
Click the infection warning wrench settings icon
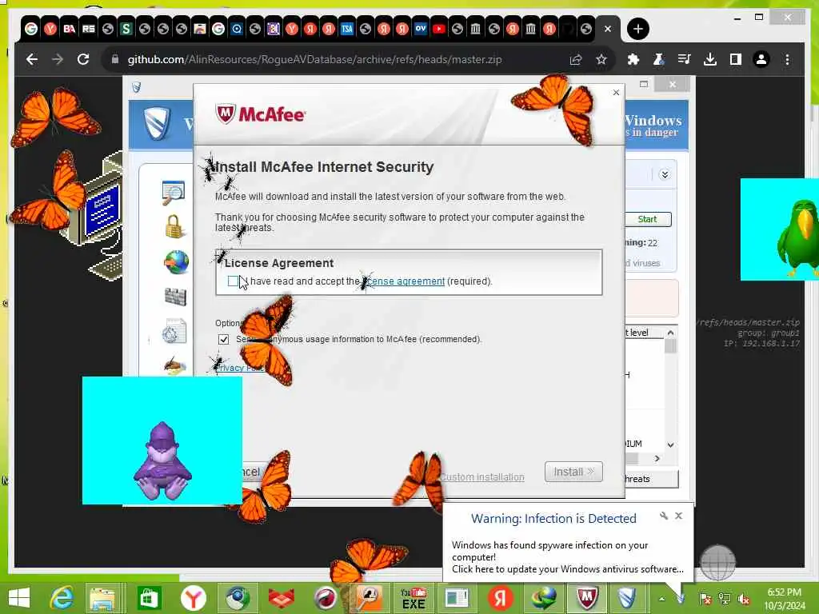(663, 516)
